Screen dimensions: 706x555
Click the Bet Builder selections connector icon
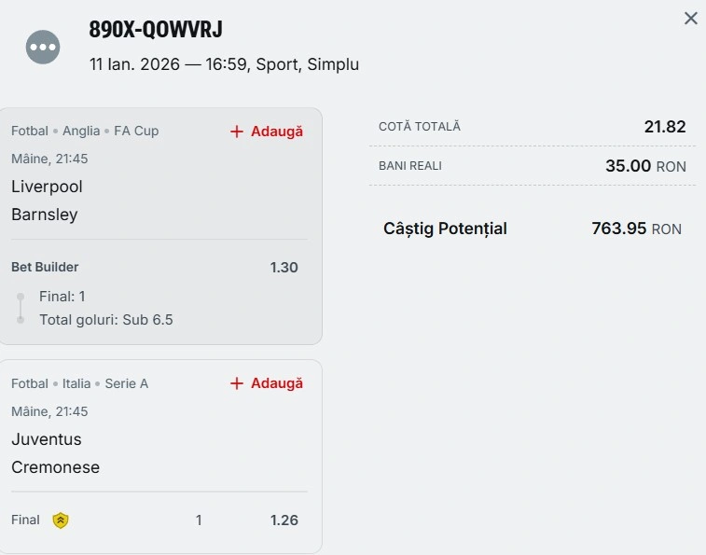click(21, 309)
